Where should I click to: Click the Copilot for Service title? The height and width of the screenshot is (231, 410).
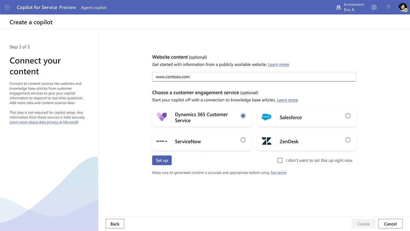37,7
